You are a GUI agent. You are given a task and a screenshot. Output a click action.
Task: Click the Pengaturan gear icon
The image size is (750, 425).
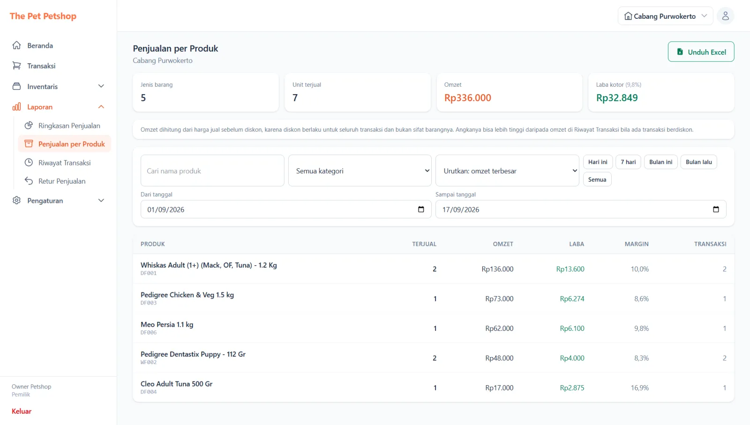[x=16, y=201]
